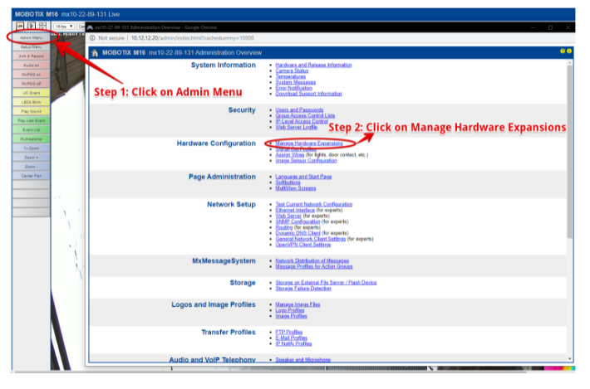Click the Play Last Event softbutton
This screenshot has width=590, height=389.
click(32, 120)
